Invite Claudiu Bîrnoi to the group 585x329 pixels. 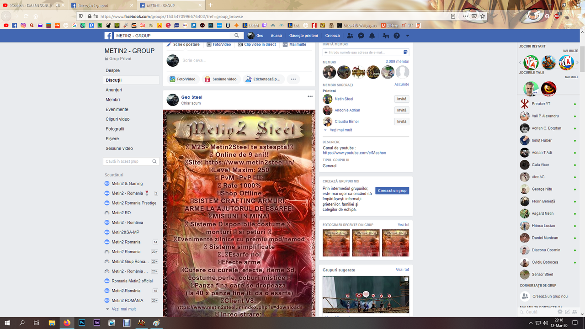point(402,122)
